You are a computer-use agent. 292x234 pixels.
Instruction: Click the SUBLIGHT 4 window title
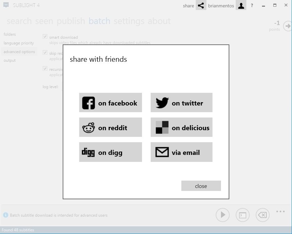(26, 5)
